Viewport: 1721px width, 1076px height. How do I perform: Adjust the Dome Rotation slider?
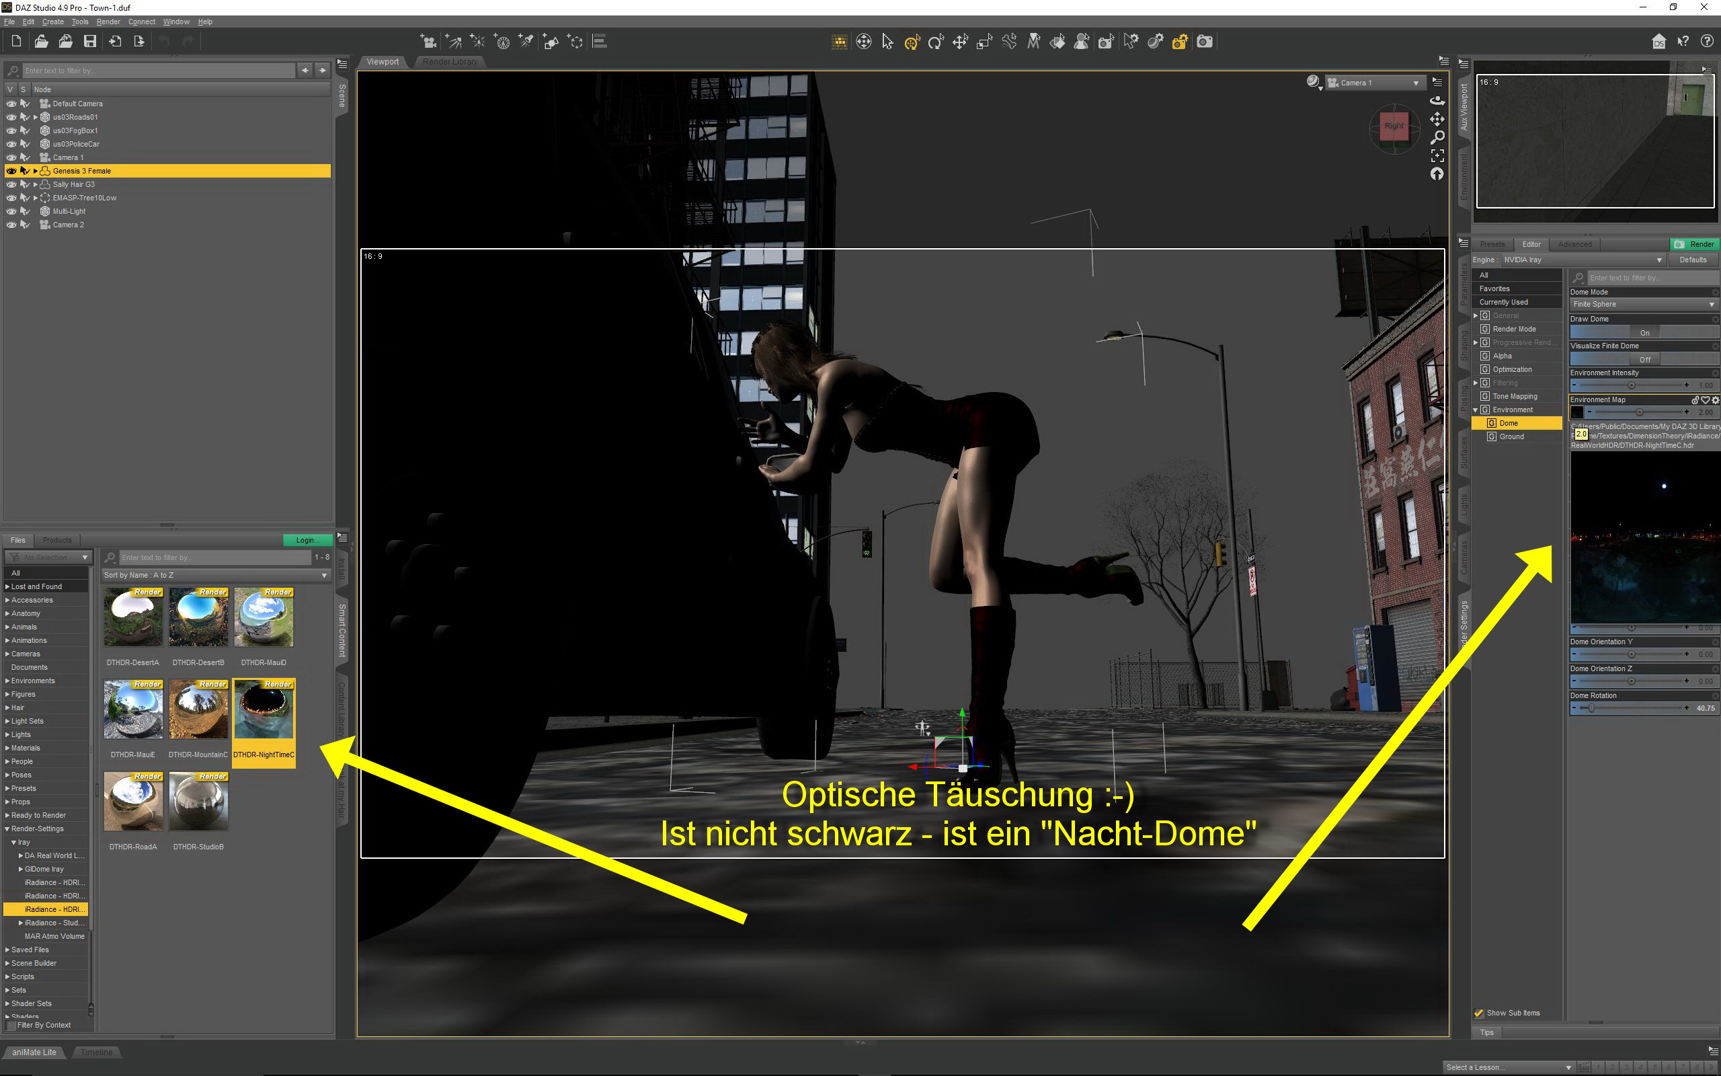1591,708
